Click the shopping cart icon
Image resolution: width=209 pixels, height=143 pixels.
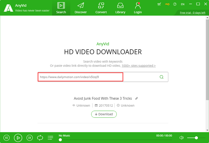(159, 4)
